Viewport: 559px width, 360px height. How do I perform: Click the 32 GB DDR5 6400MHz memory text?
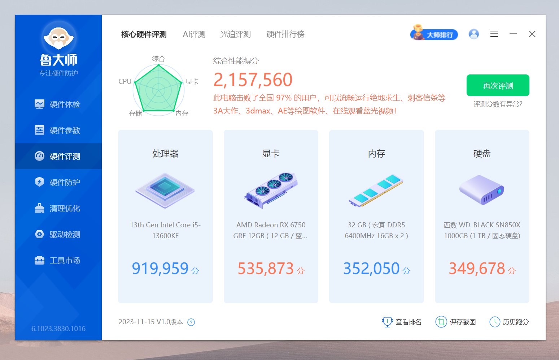point(376,230)
